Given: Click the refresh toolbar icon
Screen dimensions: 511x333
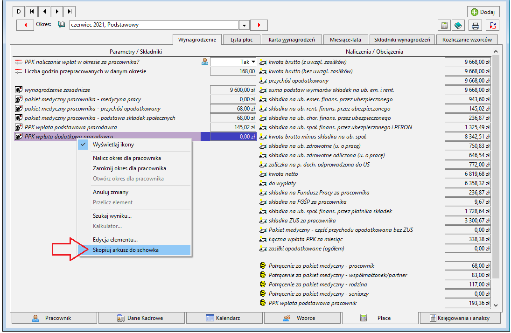Looking at the screenshot, I should point(492,25).
